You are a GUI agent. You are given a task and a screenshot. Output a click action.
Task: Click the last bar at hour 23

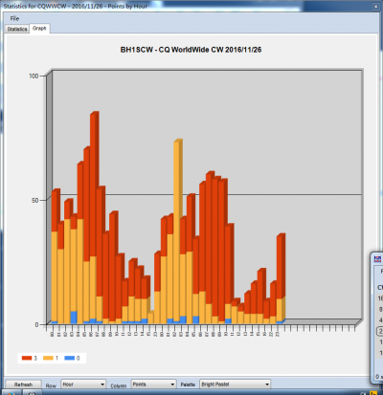tap(280, 279)
